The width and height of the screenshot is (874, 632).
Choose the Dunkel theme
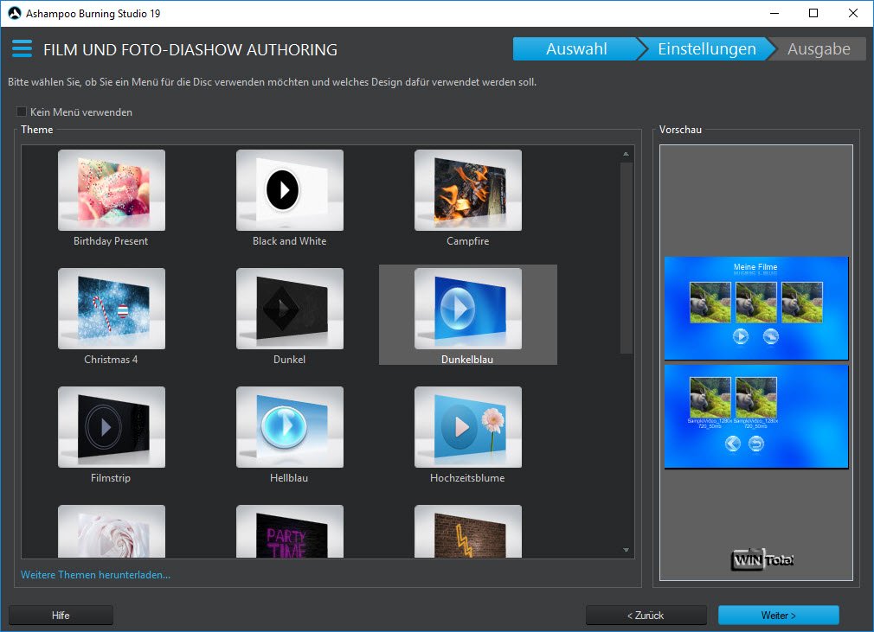(289, 309)
